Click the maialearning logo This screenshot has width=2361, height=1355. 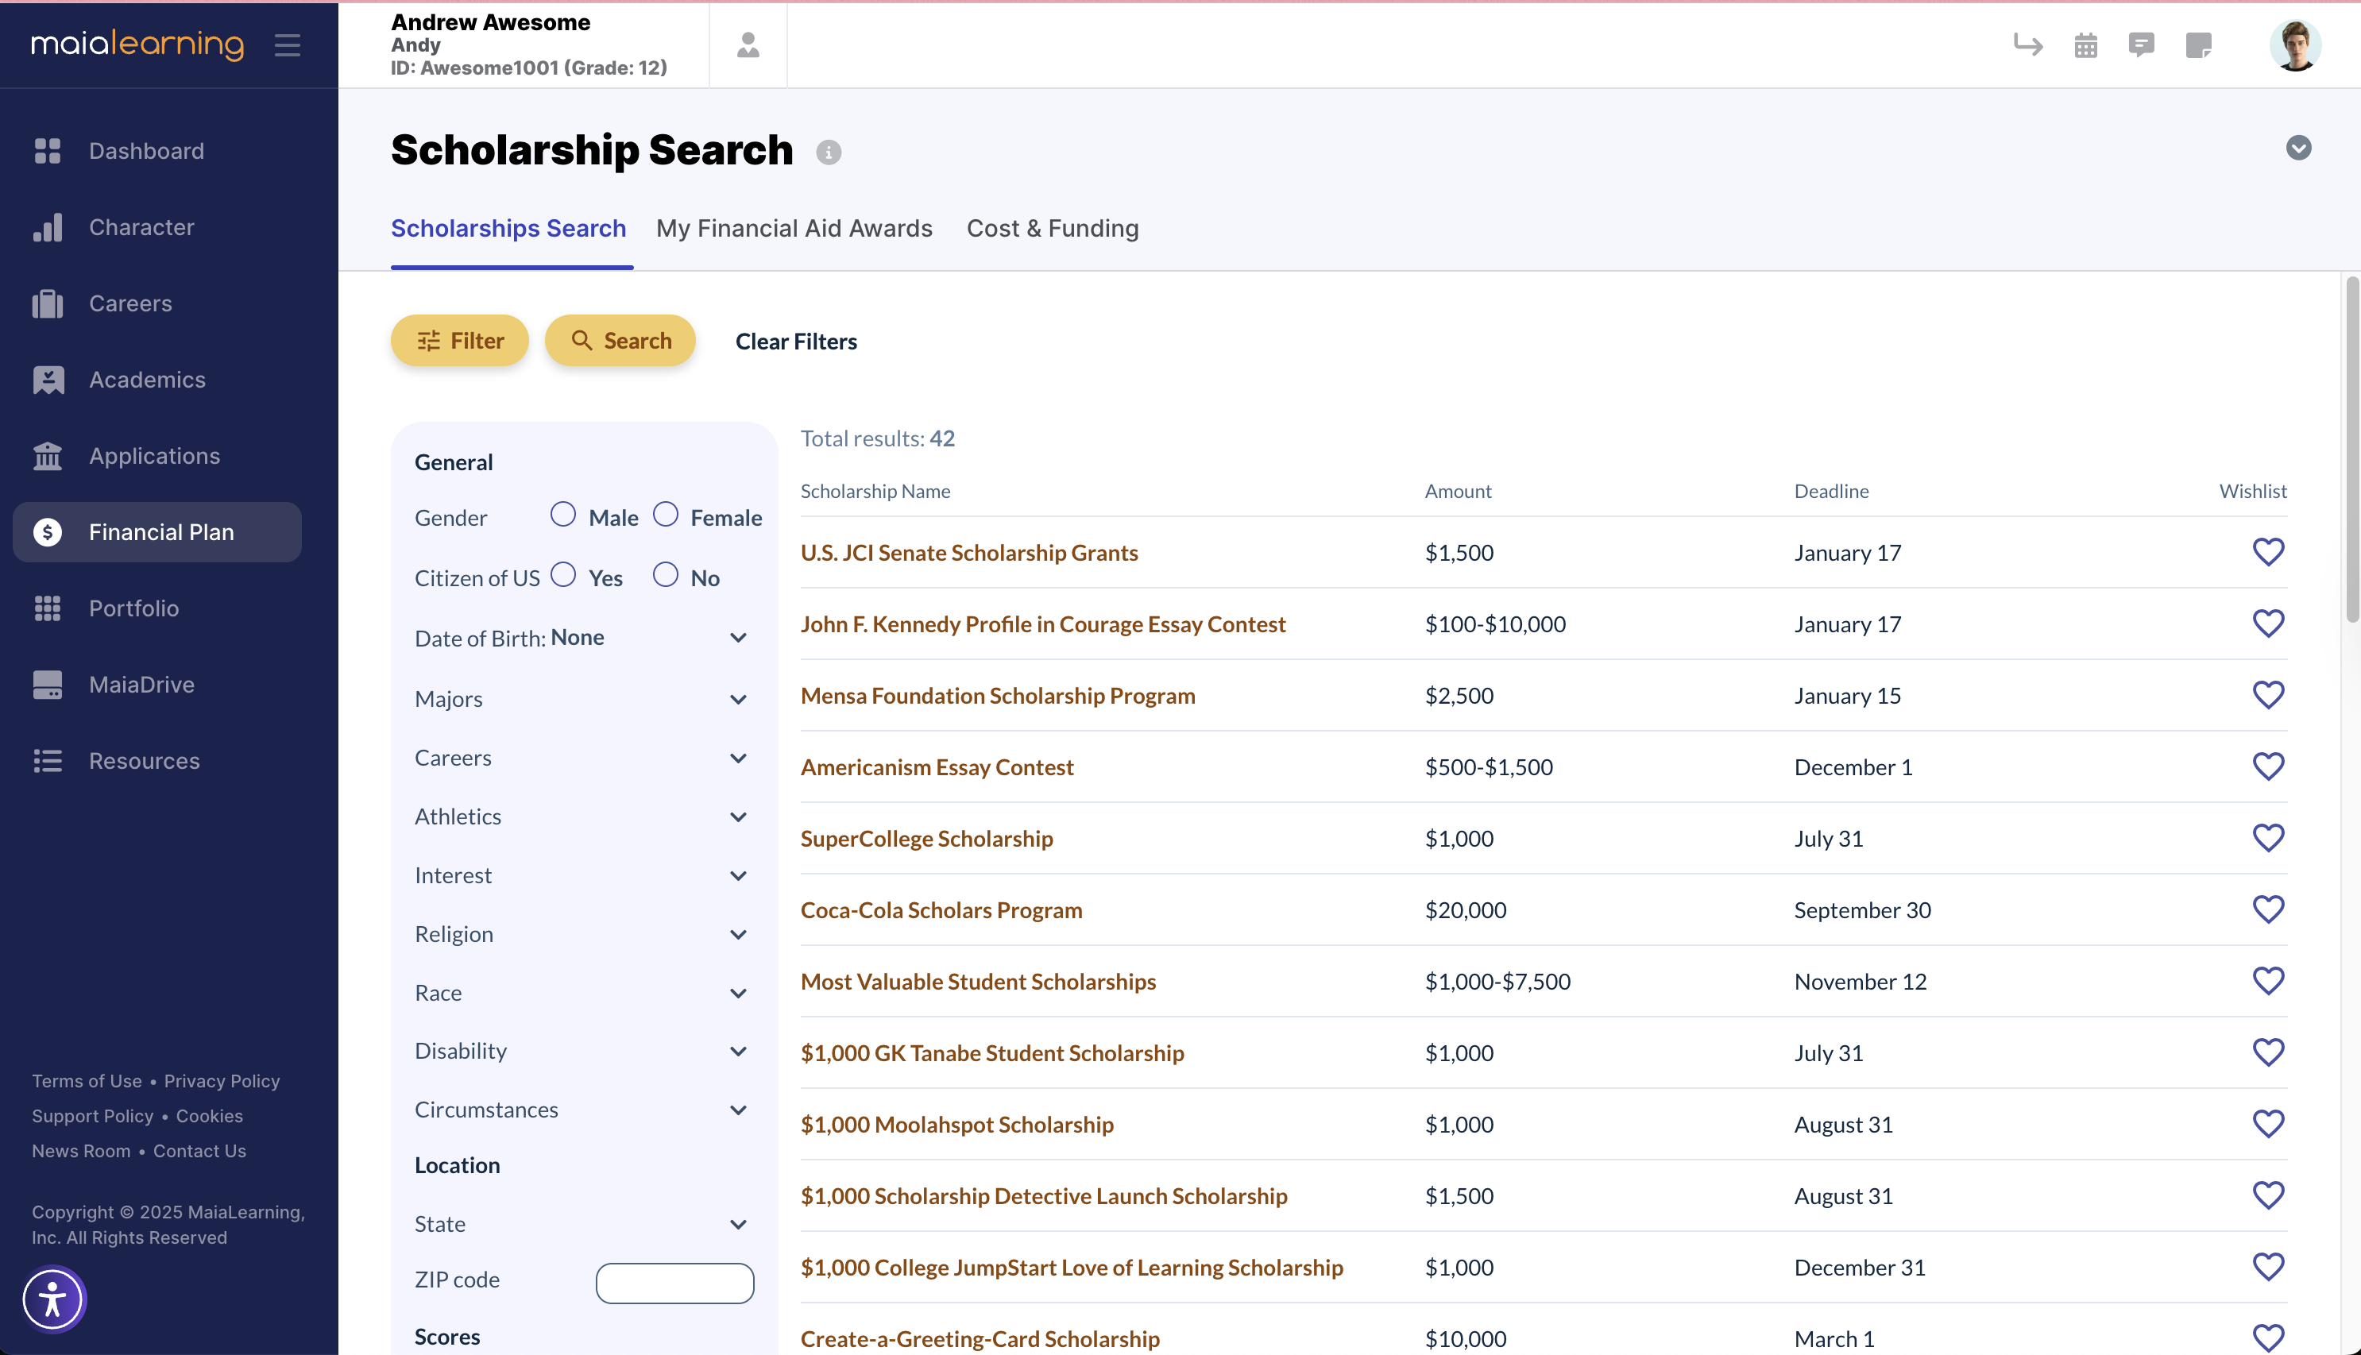[x=137, y=44]
